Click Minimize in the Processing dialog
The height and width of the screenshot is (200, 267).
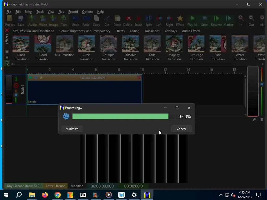[72, 129]
